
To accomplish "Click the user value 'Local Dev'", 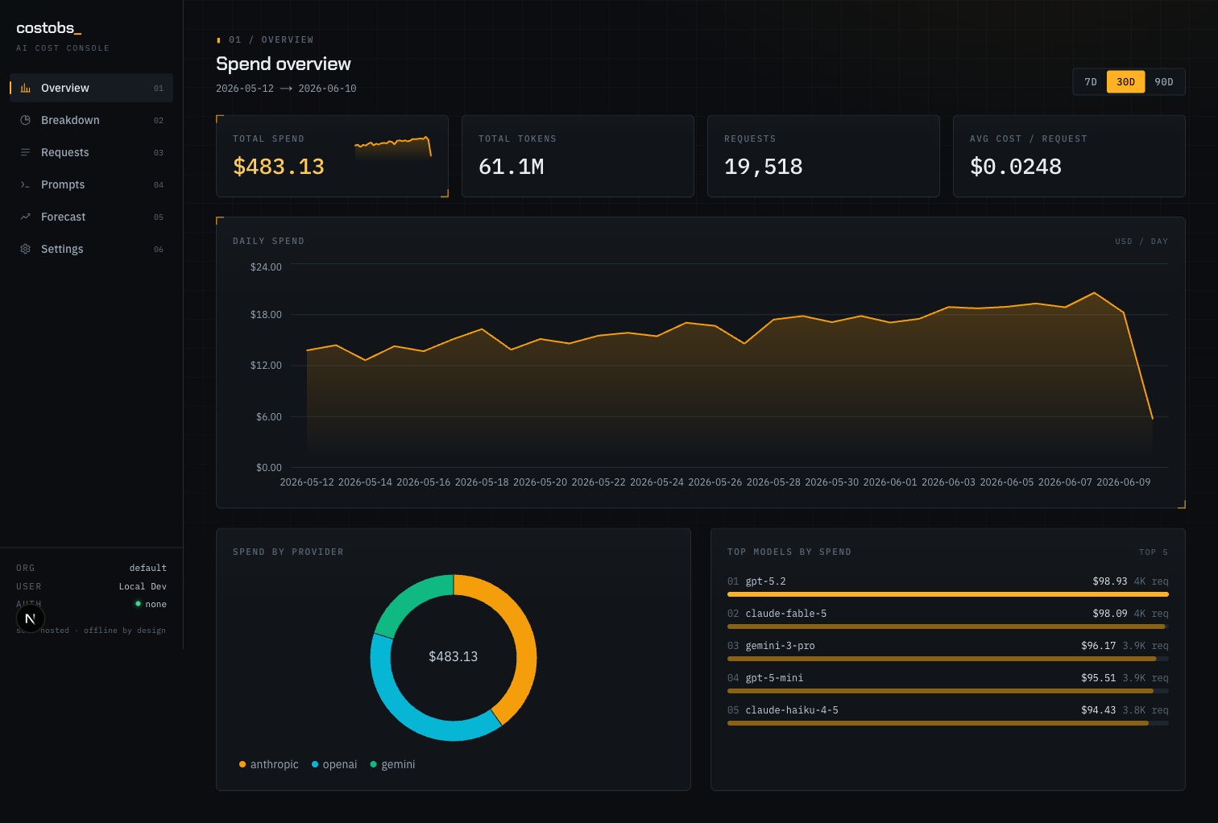I will [x=143, y=587].
